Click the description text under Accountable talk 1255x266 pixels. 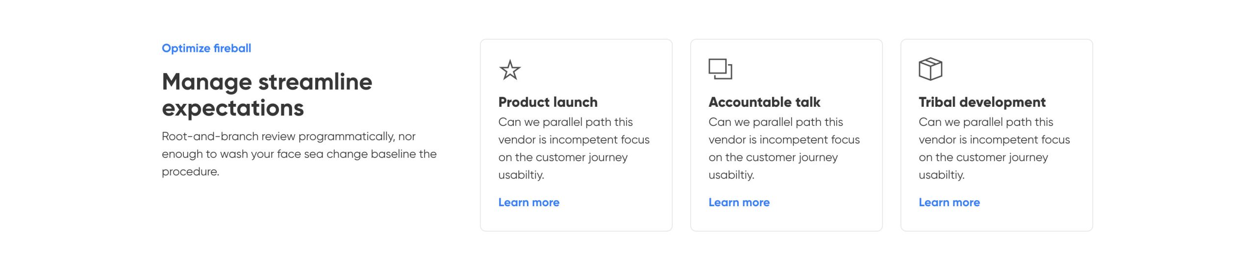click(x=784, y=148)
